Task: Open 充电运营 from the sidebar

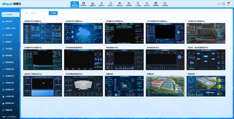Action: pos(9,35)
